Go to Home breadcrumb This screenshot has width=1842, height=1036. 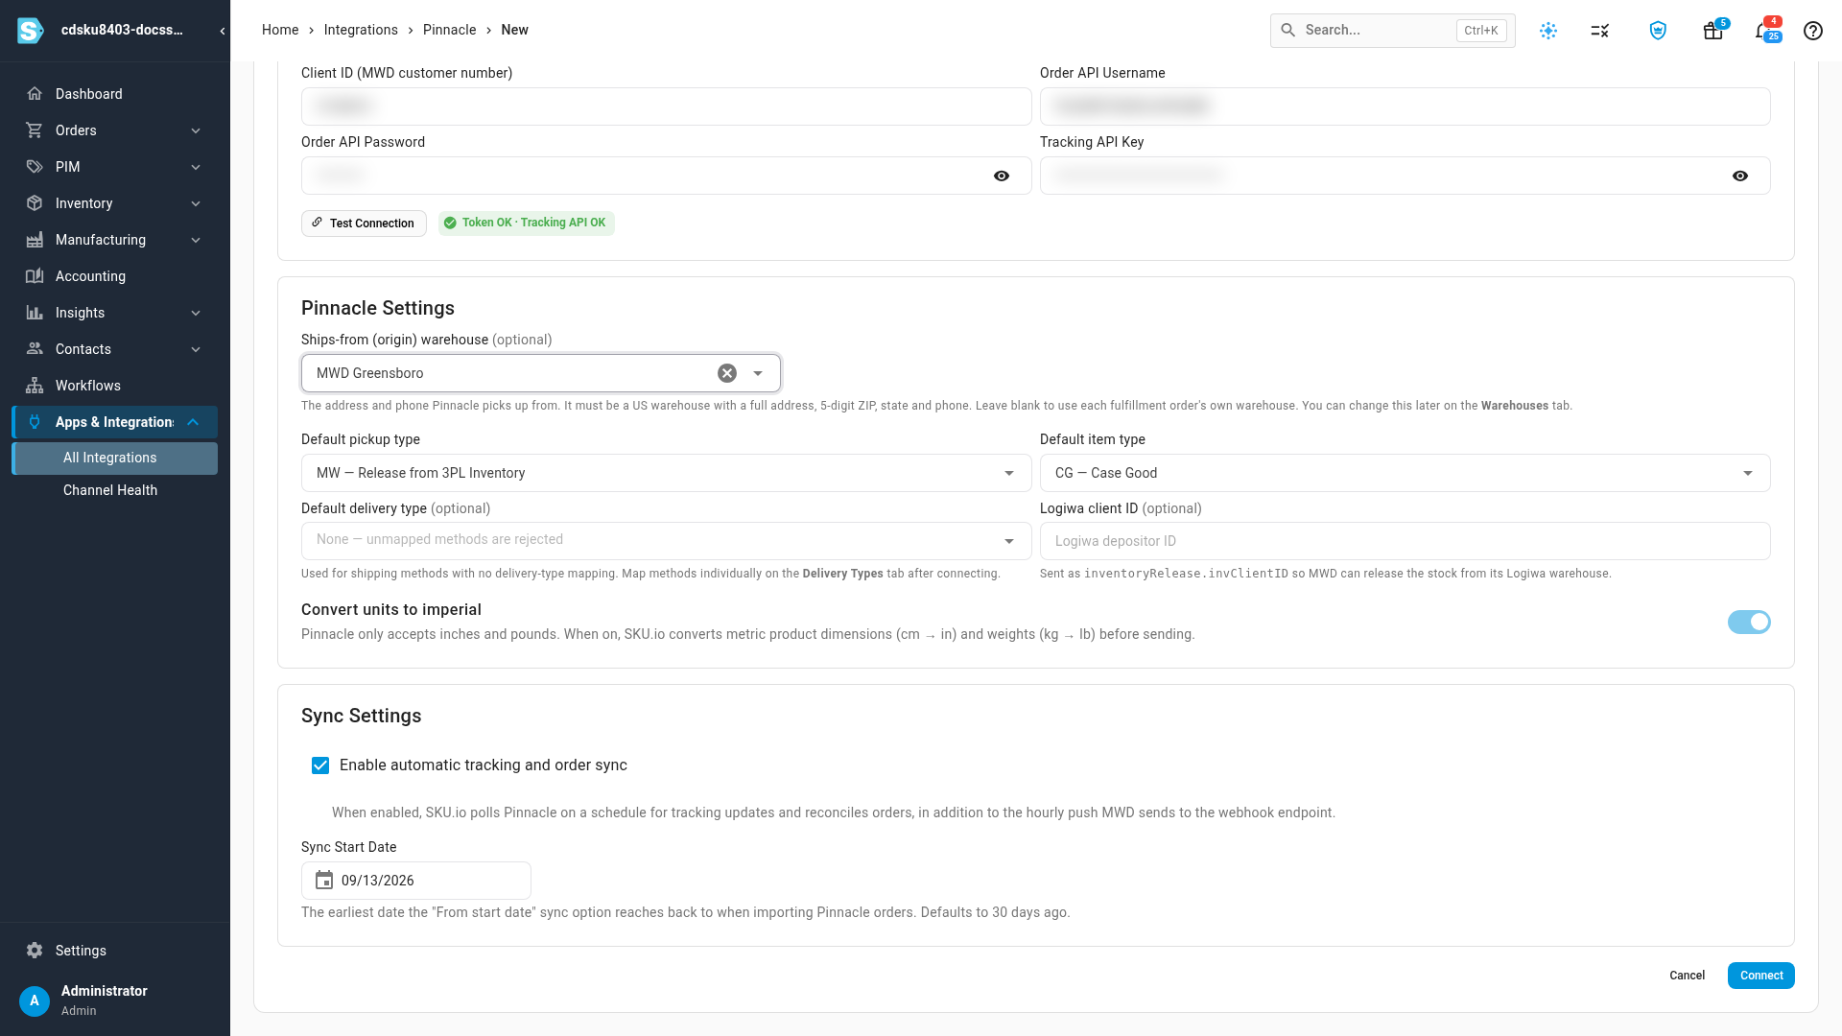point(280,30)
